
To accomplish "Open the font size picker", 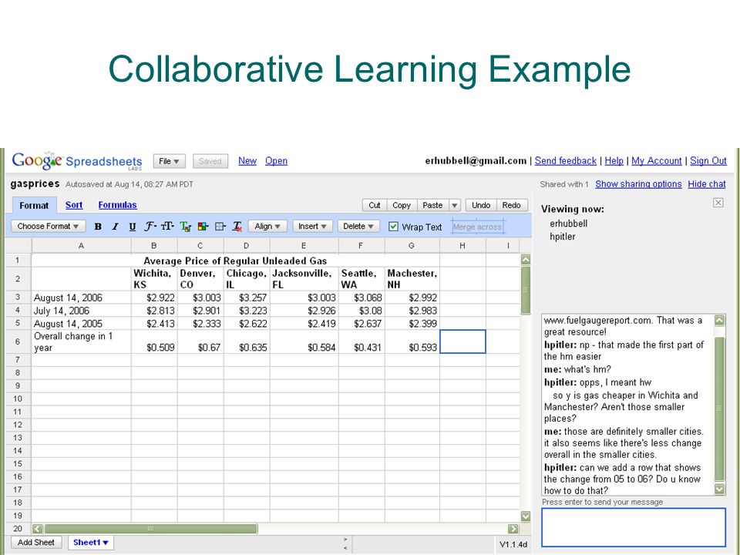I will [167, 227].
